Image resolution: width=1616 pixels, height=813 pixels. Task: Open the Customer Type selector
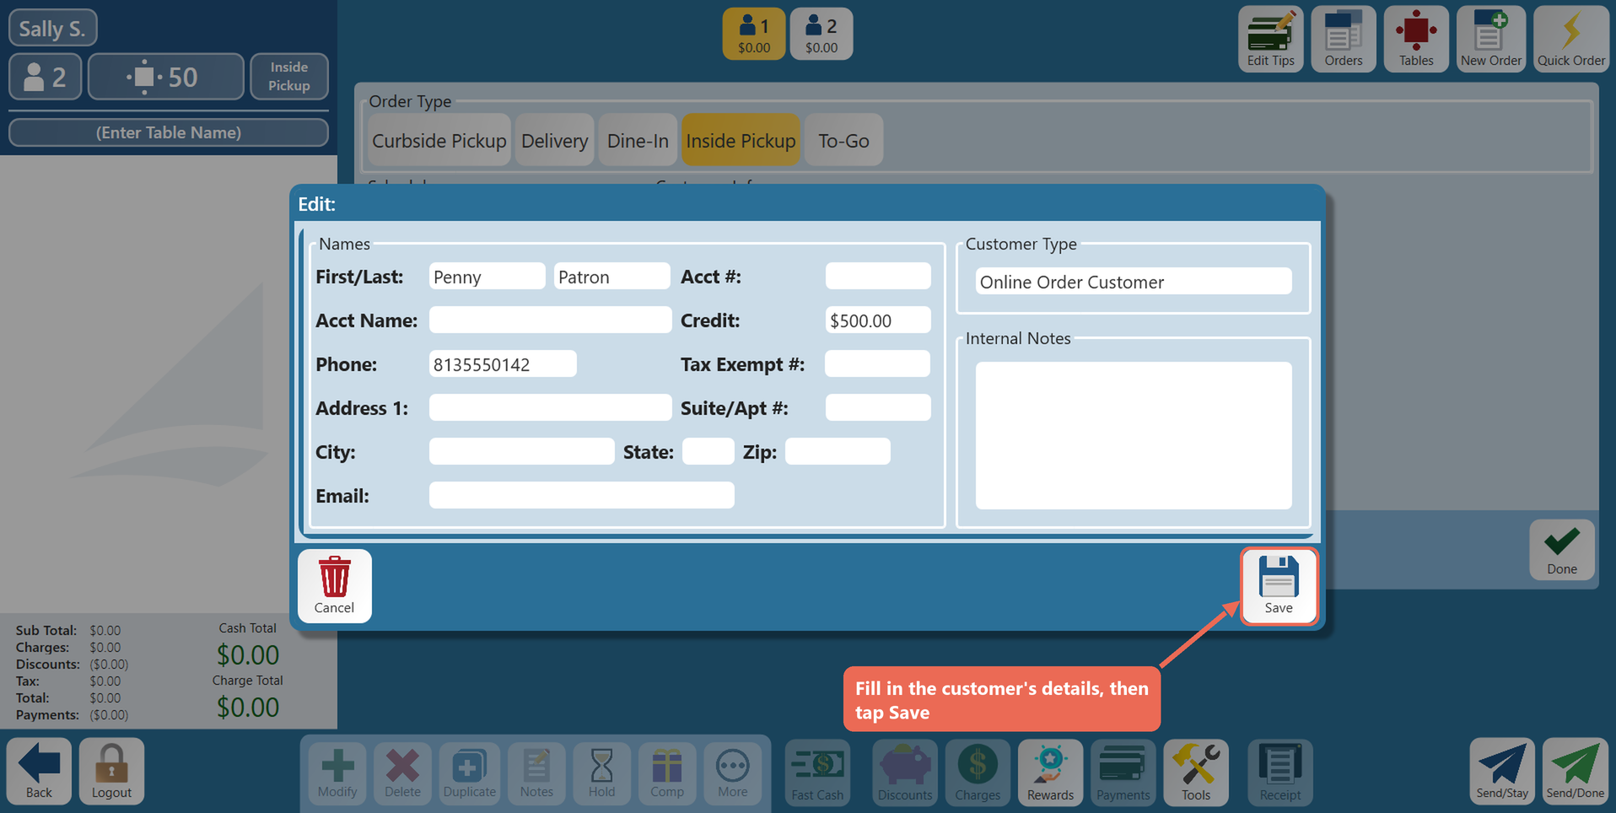point(1134,282)
